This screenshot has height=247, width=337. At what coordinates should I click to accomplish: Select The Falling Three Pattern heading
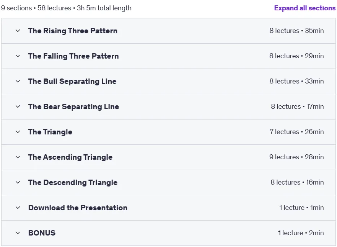click(73, 56)
